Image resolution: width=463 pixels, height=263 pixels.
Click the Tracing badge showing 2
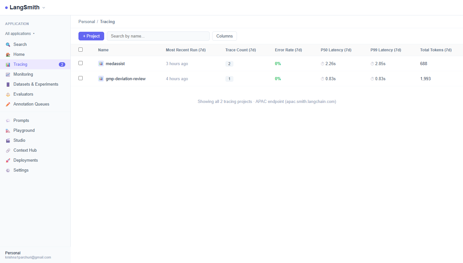tap(62, 64)
